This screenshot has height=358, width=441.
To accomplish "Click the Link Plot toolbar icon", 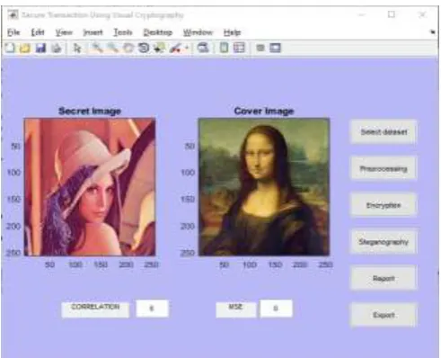I will [x=203, y=48].
